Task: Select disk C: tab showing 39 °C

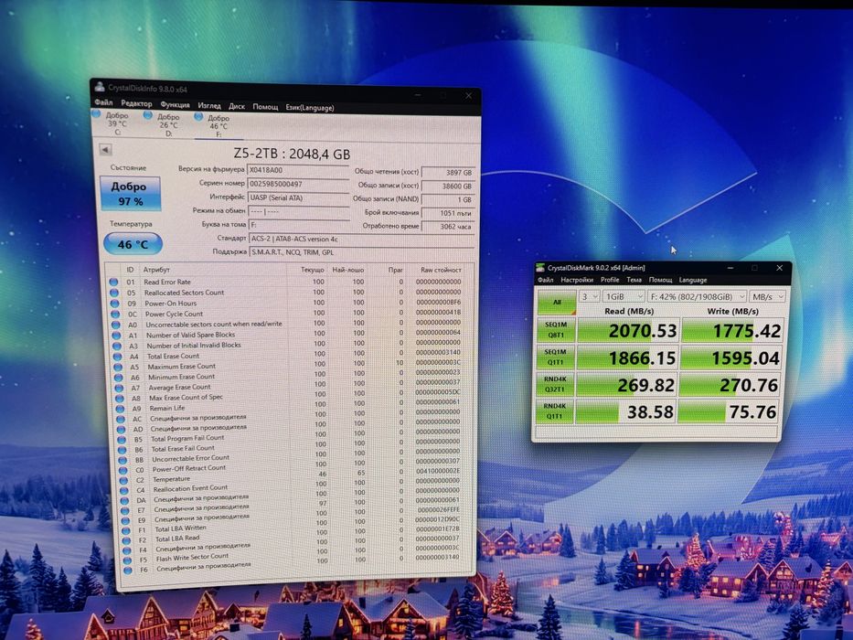Action: (112, 123)
